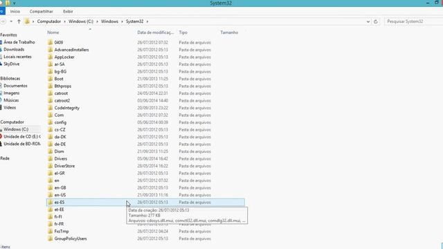The height and width of the screenshot is (249, 443).
Task: Select Windows (C:) in the address breadcrumb
Action: coord(81,21)
